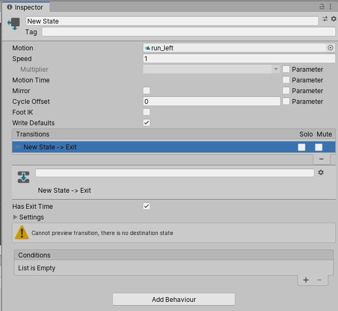Expand the Settings foldout
The image size is (338, 311).
click(16, 217)
